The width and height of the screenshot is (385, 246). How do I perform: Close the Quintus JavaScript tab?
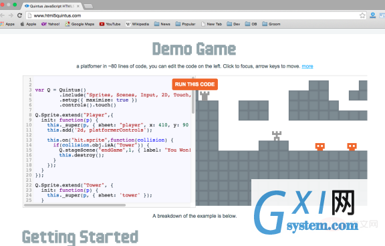pyautogui.click(x=78, y=6)
